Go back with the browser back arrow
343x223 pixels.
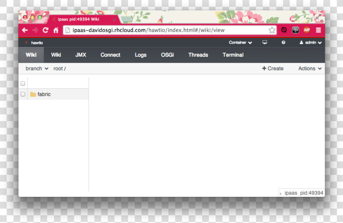click(x=25, y=30)
